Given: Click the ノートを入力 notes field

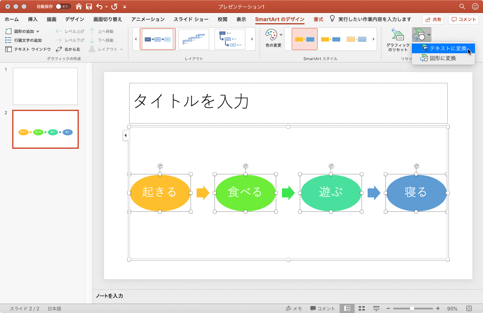Looking at the screenshot, I should point(109,296).
